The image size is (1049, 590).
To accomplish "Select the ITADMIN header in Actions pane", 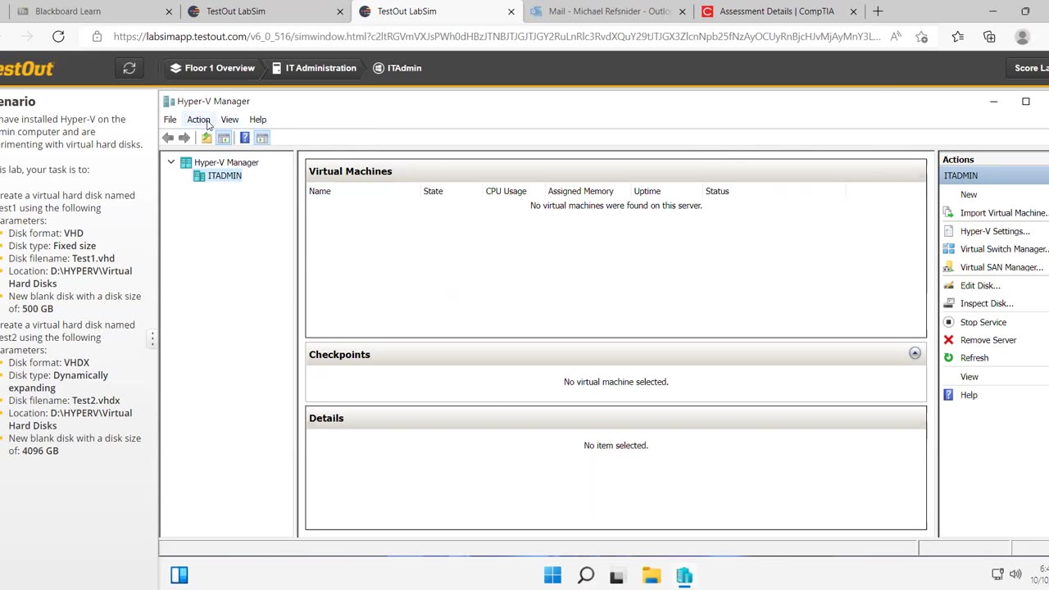I will click(x=994, y=176).
